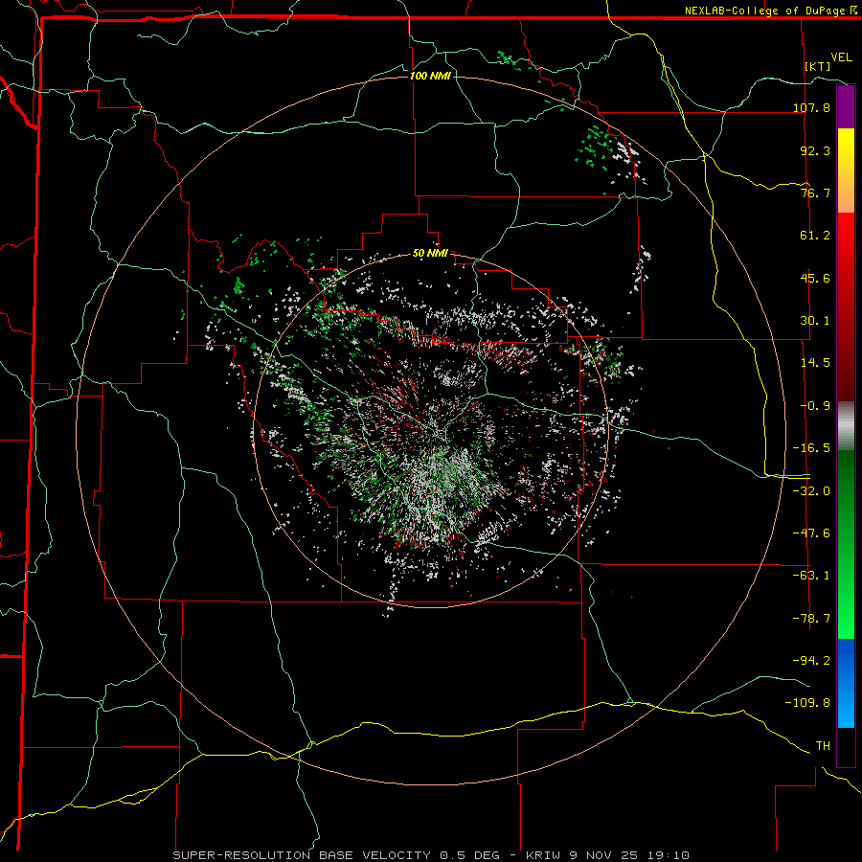This screenshot has height=862, width=862.
Task: Click the gray zero-velocity segment of color bar
Action: (x=846, y=425)
